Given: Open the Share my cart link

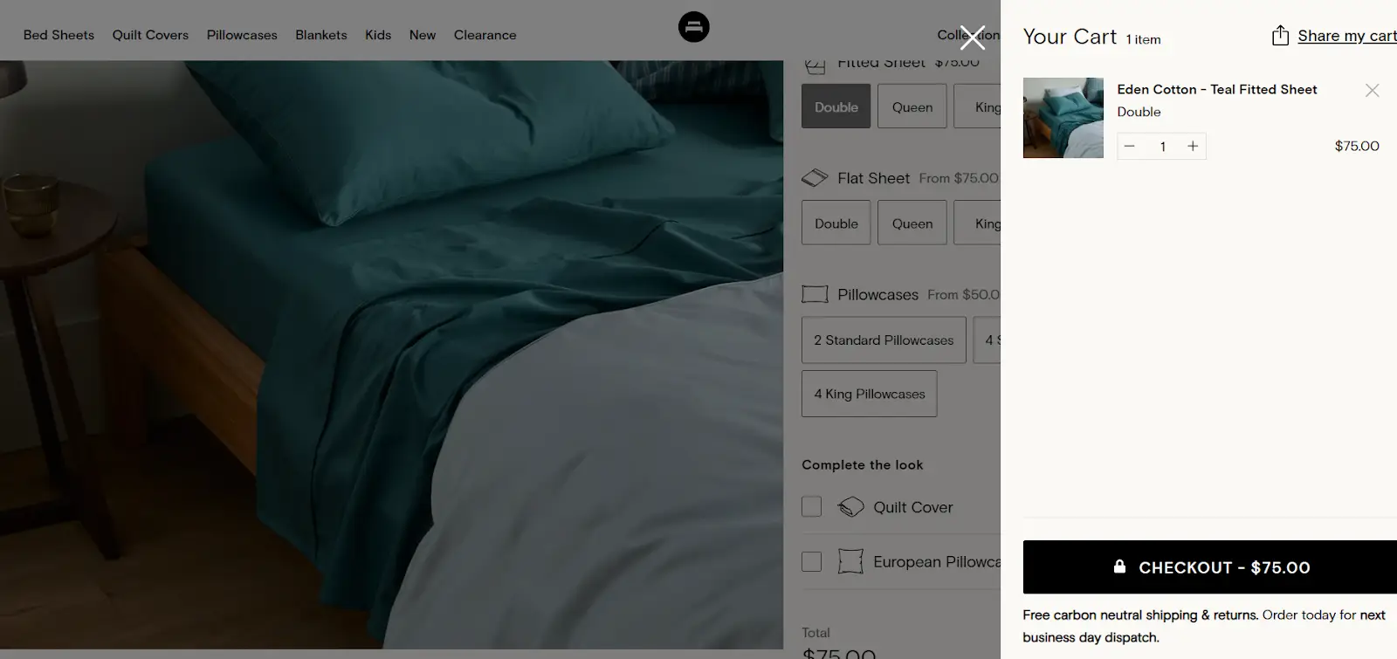Looking at the screenshot, I should pos(1345,36).
